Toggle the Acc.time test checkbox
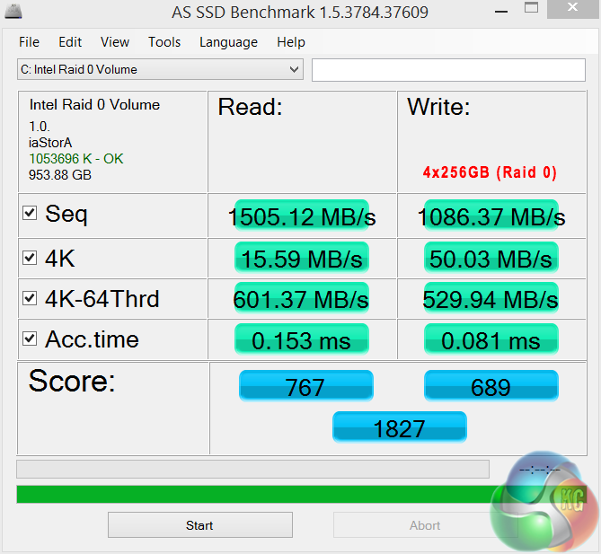 [x=30, y=339]
